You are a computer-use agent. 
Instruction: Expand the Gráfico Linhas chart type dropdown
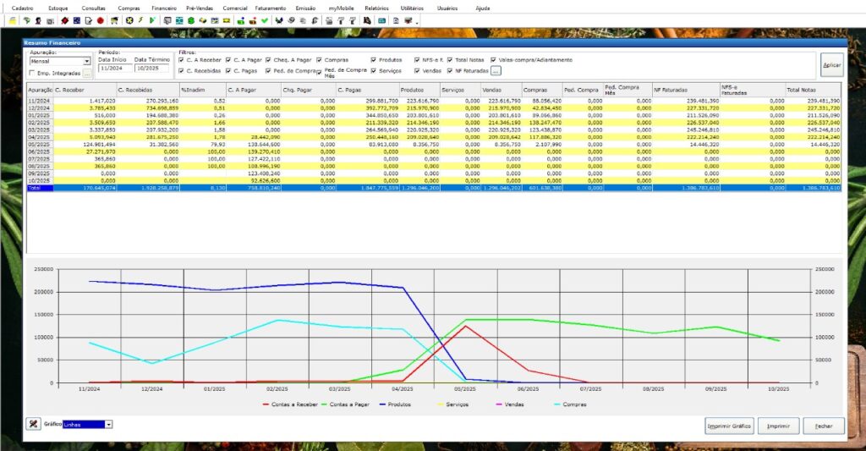(108, 425)
